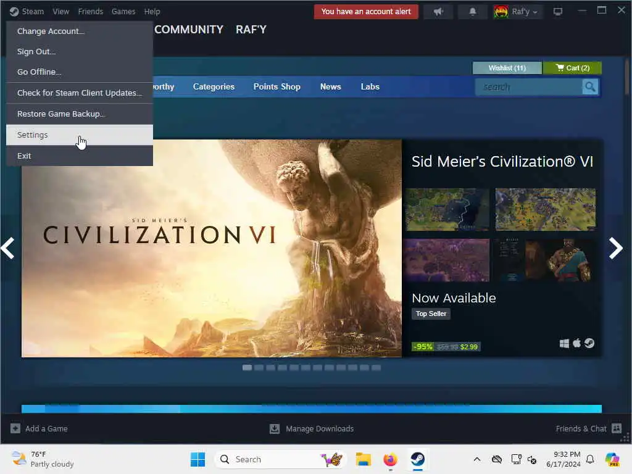Click the -95% $2.99 discount price
Viewport: 632px width, 474px height.
point(446,347)
